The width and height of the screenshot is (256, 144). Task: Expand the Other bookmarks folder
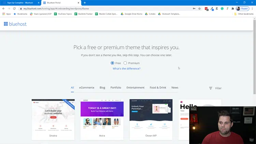click(244, 14)
